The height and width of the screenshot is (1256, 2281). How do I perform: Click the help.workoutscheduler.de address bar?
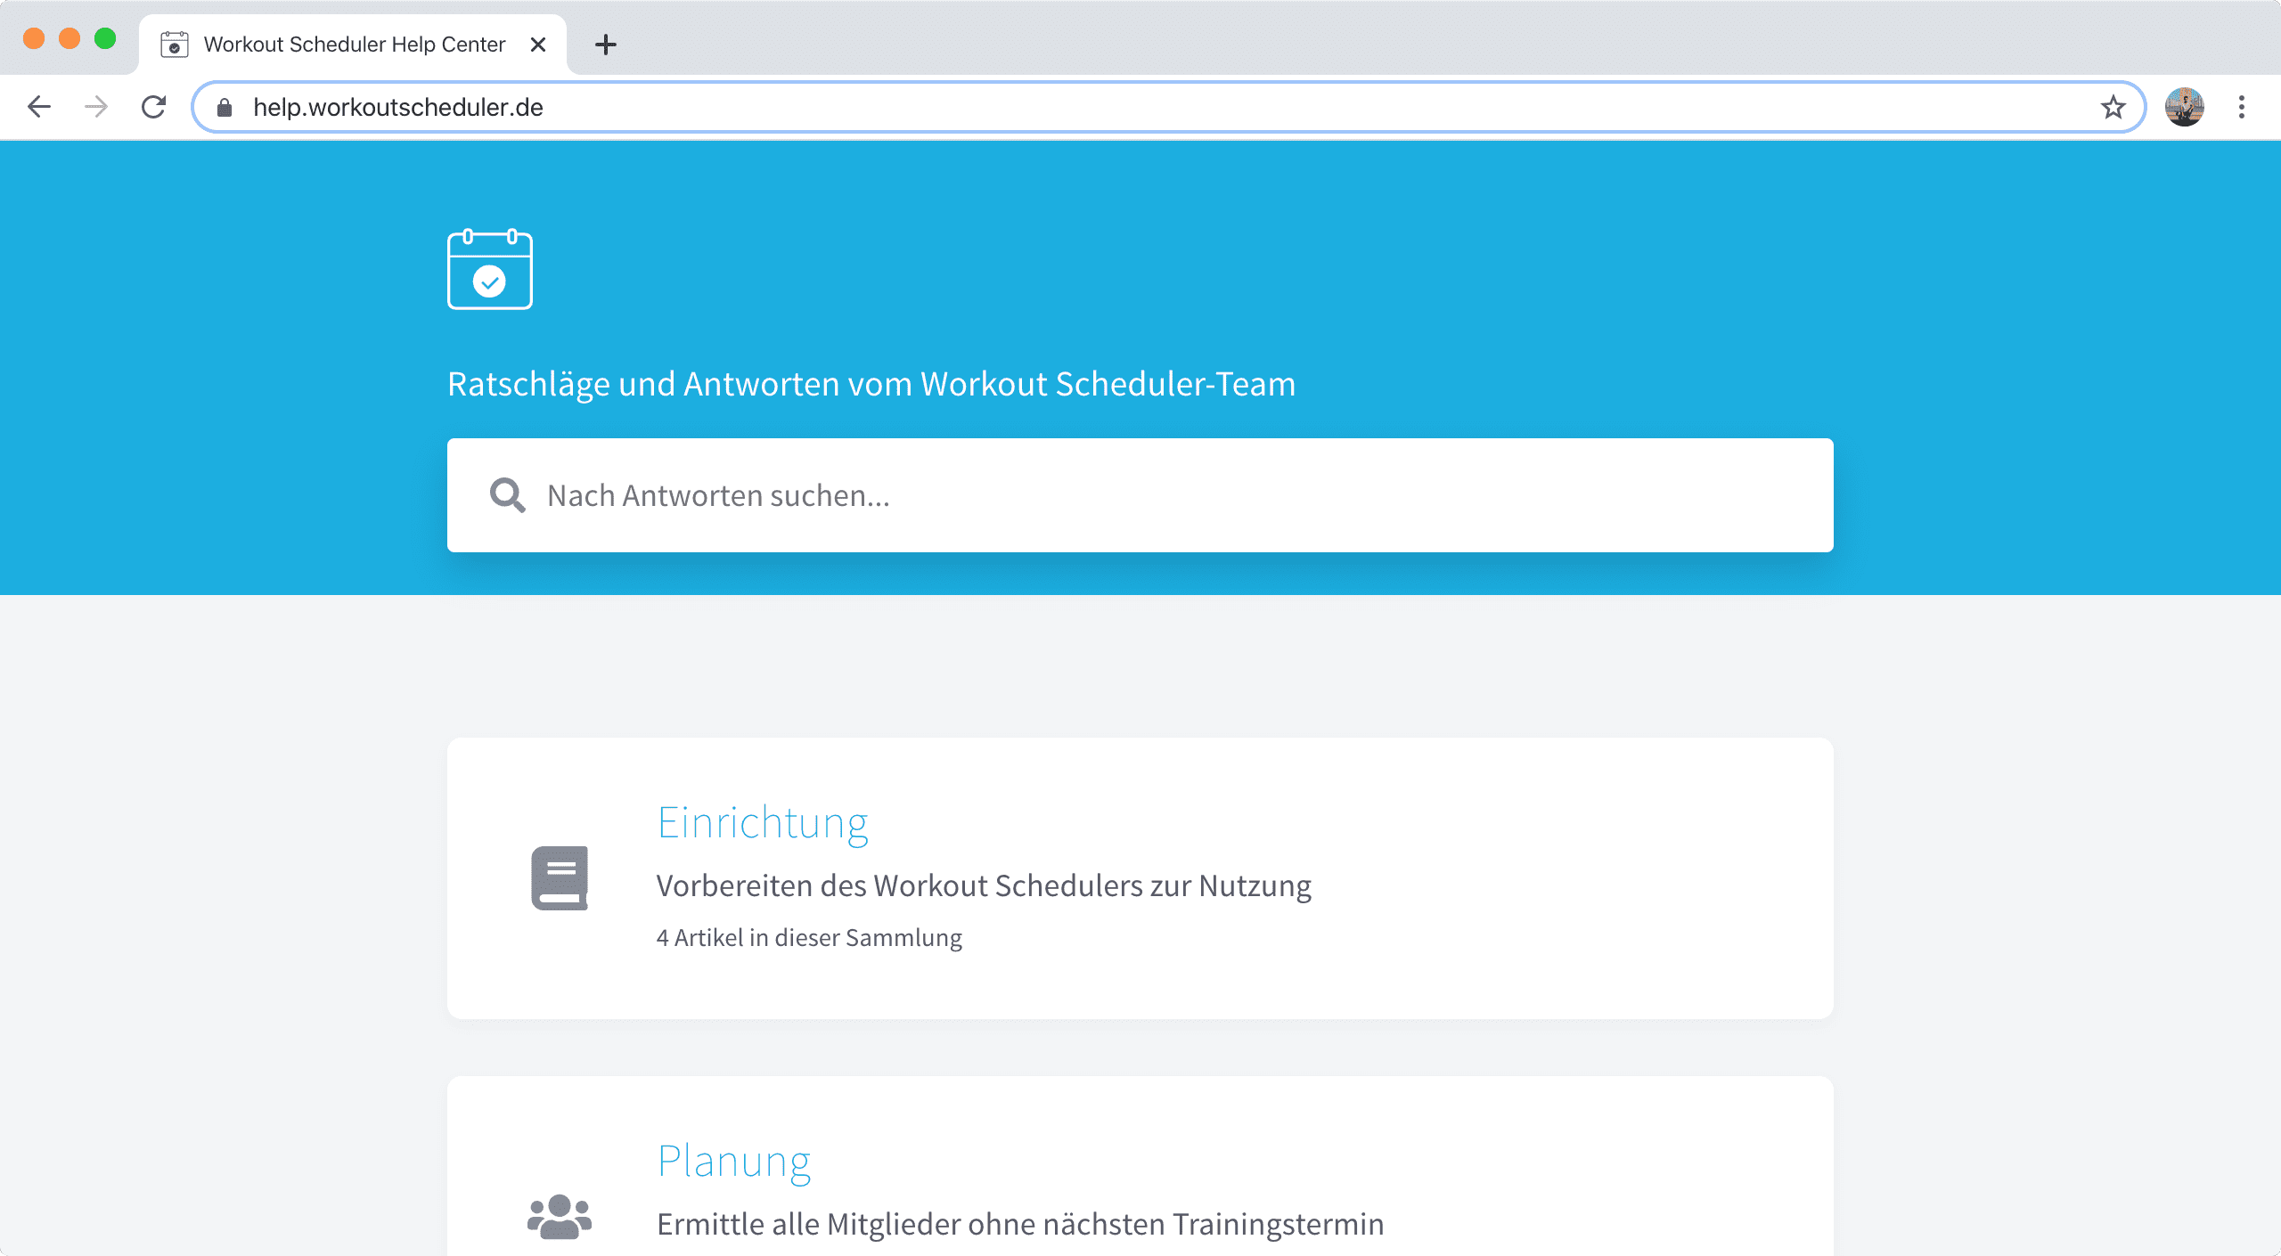pyautogui.click(x=1158, y=107)
